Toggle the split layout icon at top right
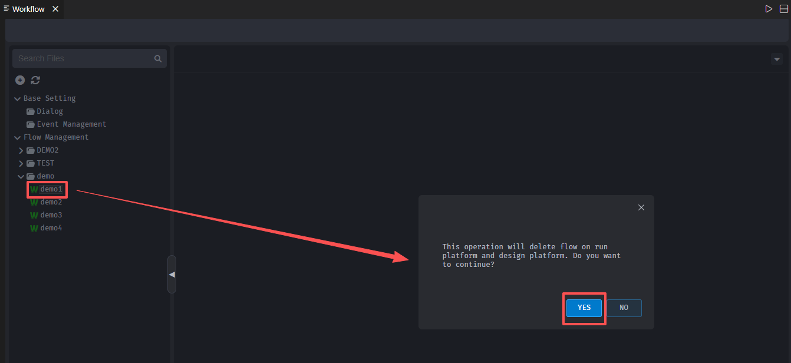Screen dimensions: 791x363 click(x=783, y=9)
